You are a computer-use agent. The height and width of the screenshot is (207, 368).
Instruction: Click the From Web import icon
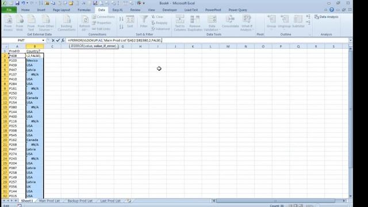(20, 23)
